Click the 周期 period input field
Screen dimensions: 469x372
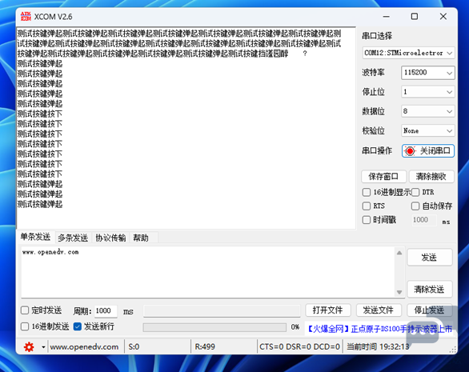pyautogui.click(x=106, y=311)
